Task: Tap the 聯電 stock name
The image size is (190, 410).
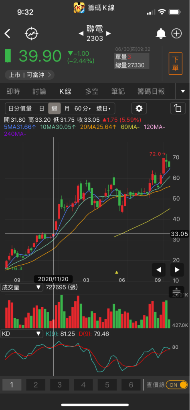Action: pos(95,29)
